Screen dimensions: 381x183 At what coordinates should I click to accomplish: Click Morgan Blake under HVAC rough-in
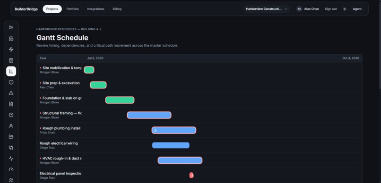(49, 163)
